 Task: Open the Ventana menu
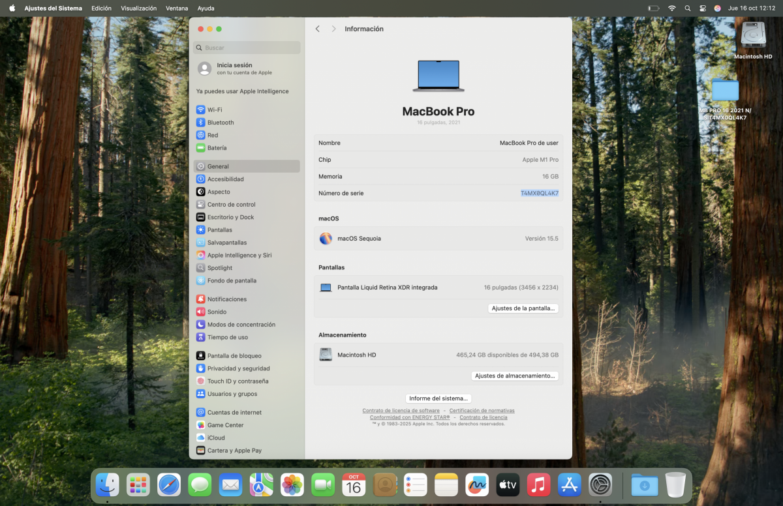[177, 8]
